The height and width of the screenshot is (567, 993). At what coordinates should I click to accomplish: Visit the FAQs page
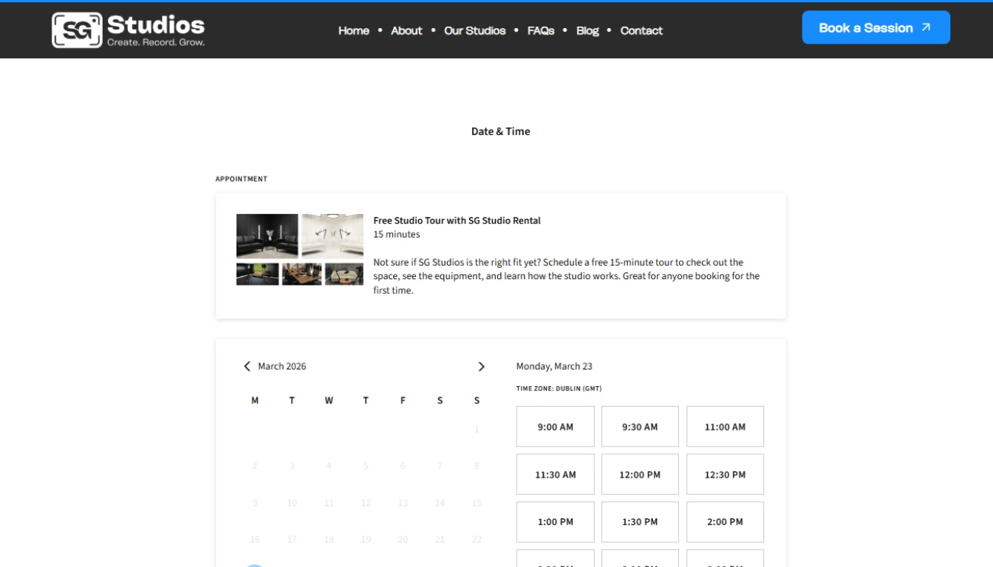pyautogui.click(x=540, y=30)
